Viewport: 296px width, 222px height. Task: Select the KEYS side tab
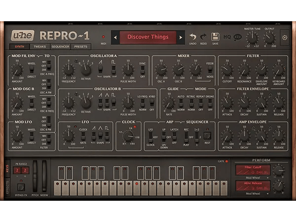click(x=7, y=168)
